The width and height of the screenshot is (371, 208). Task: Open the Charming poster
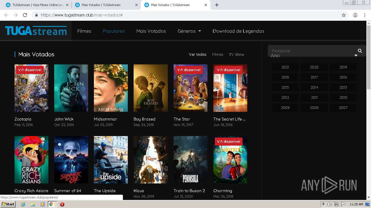tap(230, 160)
